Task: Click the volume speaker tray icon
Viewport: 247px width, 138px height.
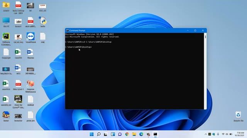Action: pos(227,134)
